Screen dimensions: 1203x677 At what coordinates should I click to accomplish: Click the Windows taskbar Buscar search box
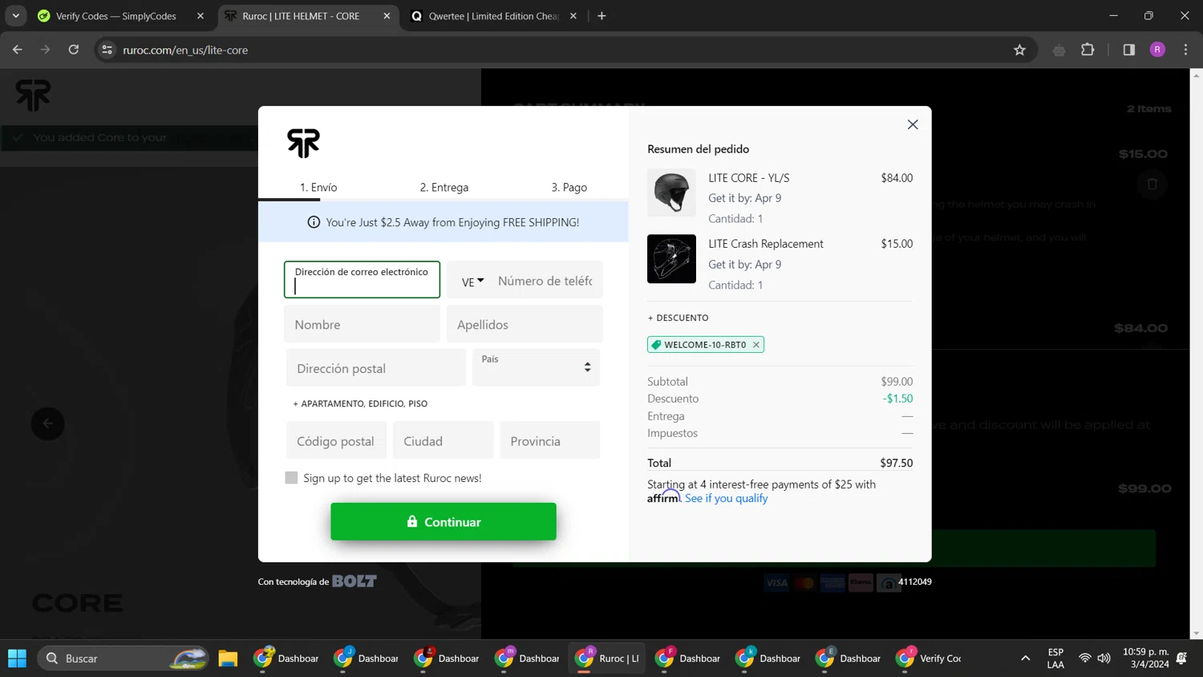coord(123,659)
